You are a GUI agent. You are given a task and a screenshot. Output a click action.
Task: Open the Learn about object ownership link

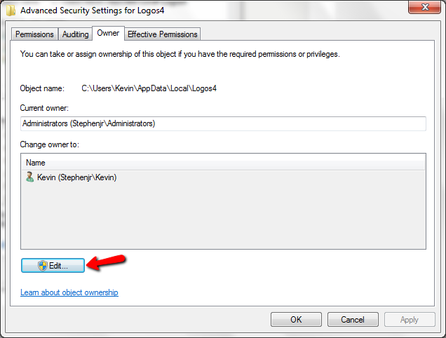coord(69,292)
